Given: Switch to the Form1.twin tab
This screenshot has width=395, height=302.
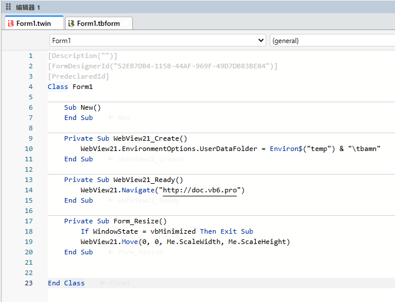Looking at the screenshot, I should pyautogui.click(x=34, y=24).
